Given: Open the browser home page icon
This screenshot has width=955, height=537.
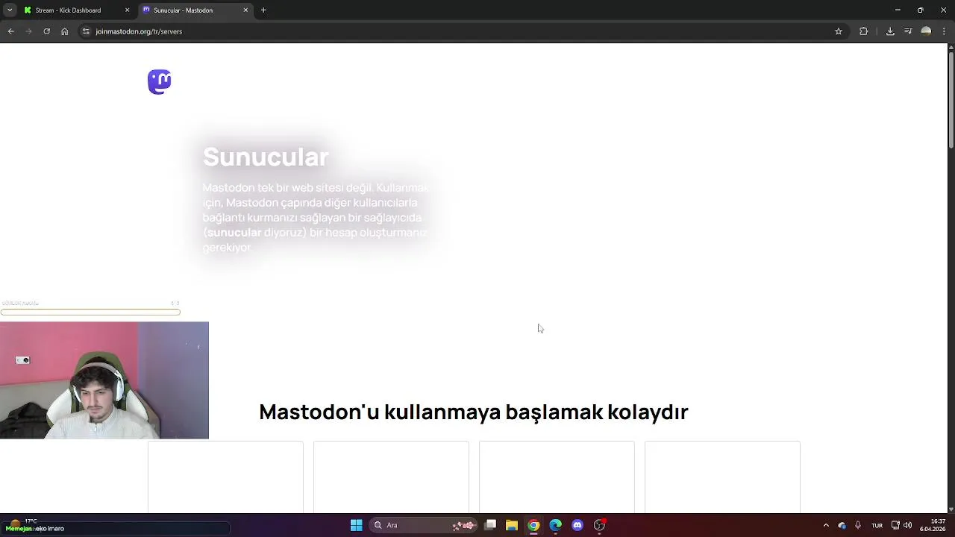Looking at the screenshot, I should coord(64,31).
